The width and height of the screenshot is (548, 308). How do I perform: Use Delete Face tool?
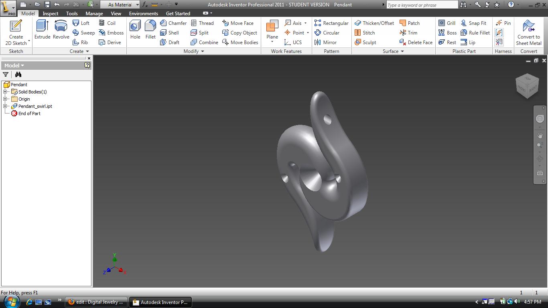(416, 43)
